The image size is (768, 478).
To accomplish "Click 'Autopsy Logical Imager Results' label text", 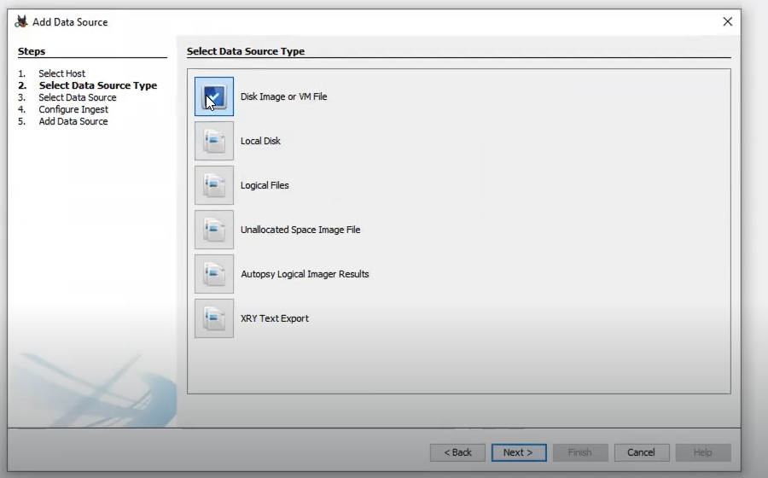I will click(305, 274).
